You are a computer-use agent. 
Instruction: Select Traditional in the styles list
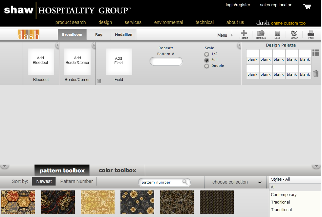click(x=295, y=202)
